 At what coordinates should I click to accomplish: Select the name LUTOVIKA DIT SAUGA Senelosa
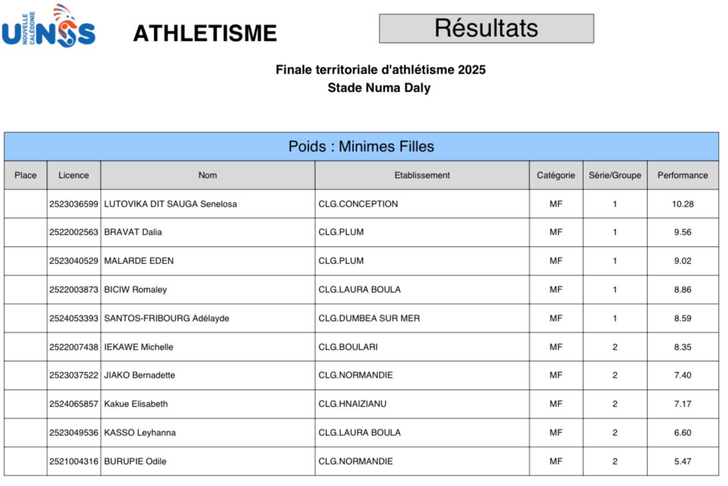tap(170, 204)
